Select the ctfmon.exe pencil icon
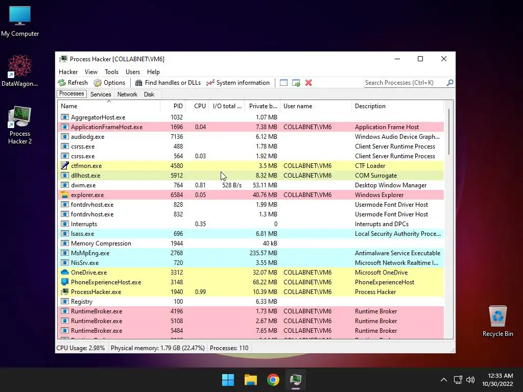 (x=65, y=166)
